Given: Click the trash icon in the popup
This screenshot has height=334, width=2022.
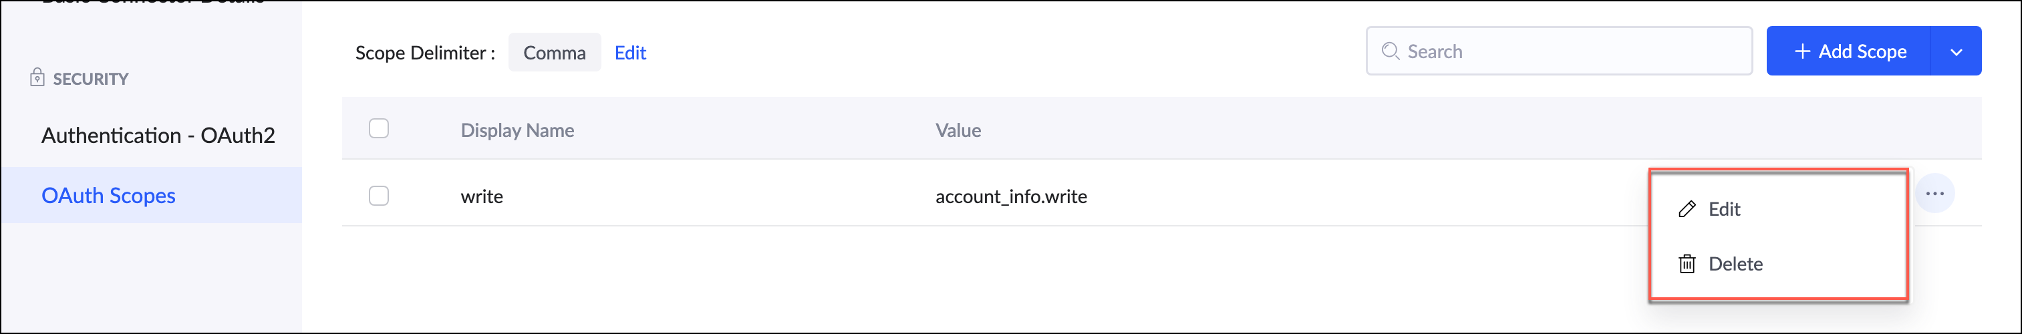Looking at the screenshot, I should (1687, 265).
